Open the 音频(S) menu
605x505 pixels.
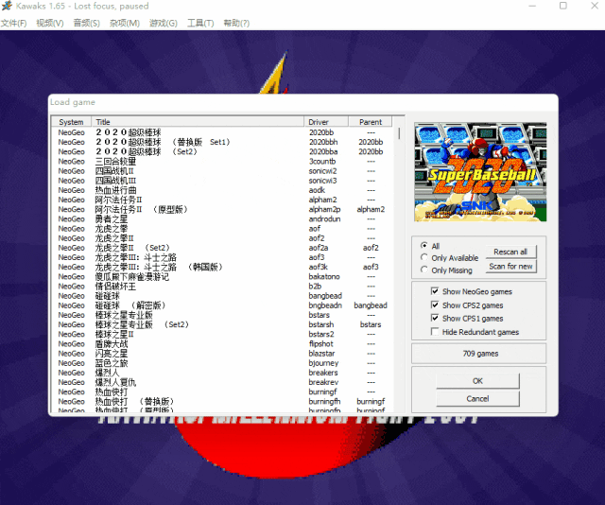point(86,23)
